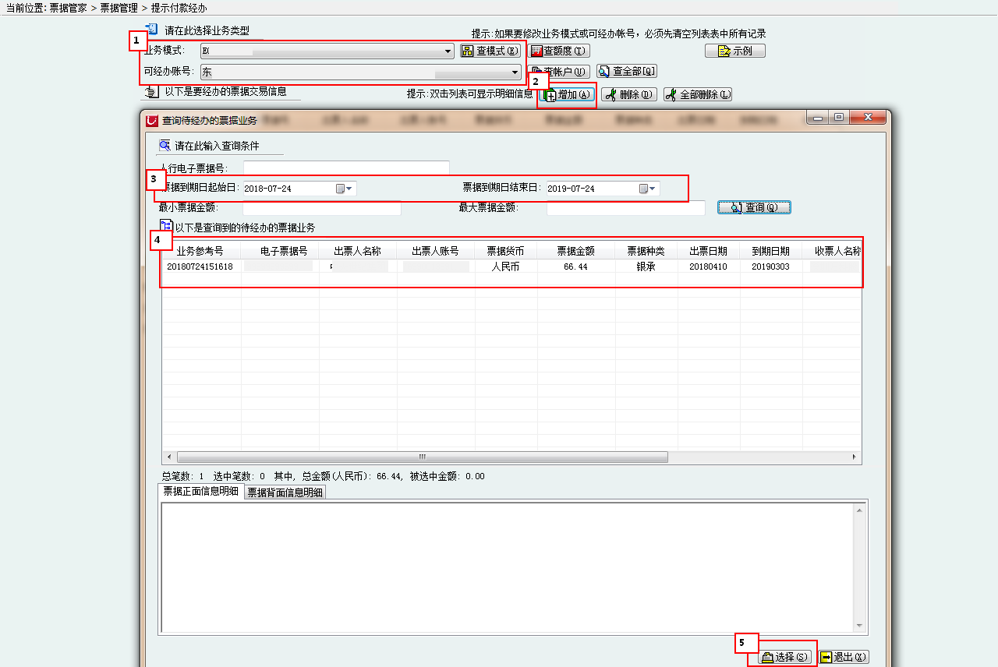
Task: Click the table's horizontal scrollbar
Action: click(x=422, y=457)
